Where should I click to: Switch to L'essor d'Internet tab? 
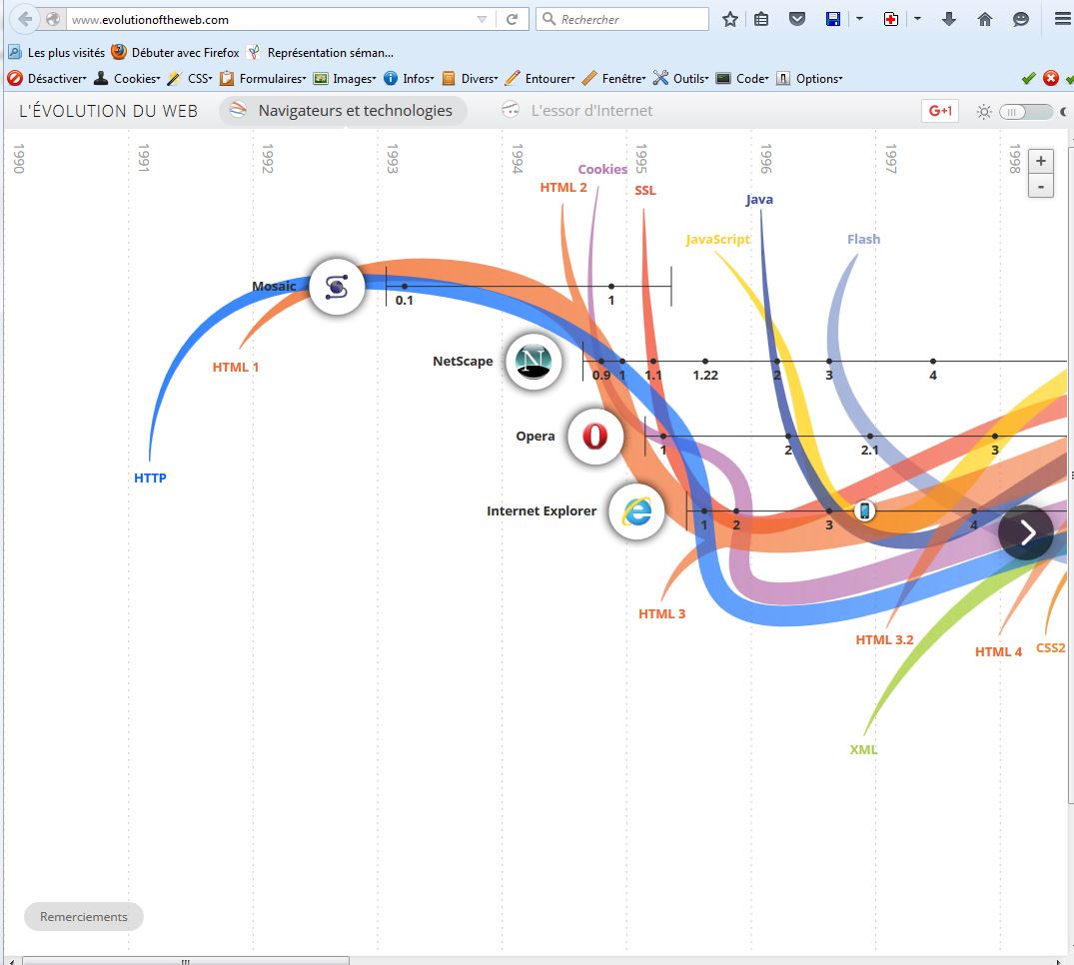pos(577,111)
